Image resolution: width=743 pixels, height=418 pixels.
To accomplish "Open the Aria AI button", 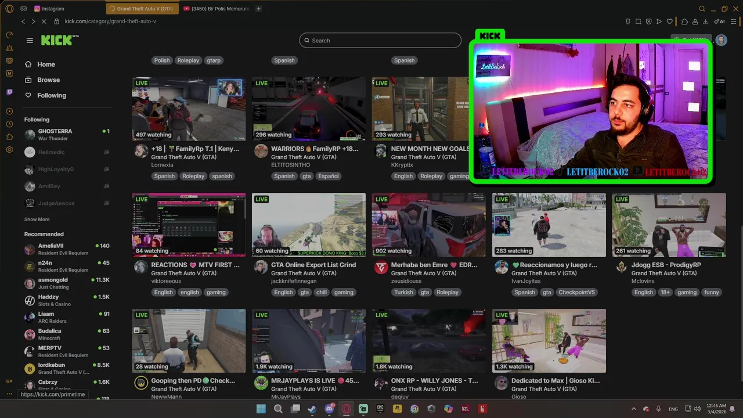I will (x=719, y=21).
